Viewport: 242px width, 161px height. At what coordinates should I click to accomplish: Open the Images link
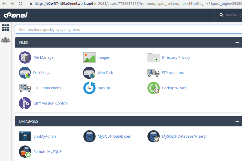tap(103, 57)
